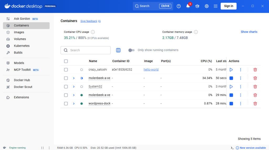Viewport: 269px width, 150px height.
Task: Open the terminal icon in status bar
Action: (232, 148)
